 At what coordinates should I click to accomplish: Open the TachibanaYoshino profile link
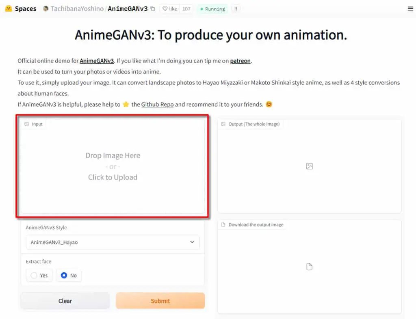point(77,9)
